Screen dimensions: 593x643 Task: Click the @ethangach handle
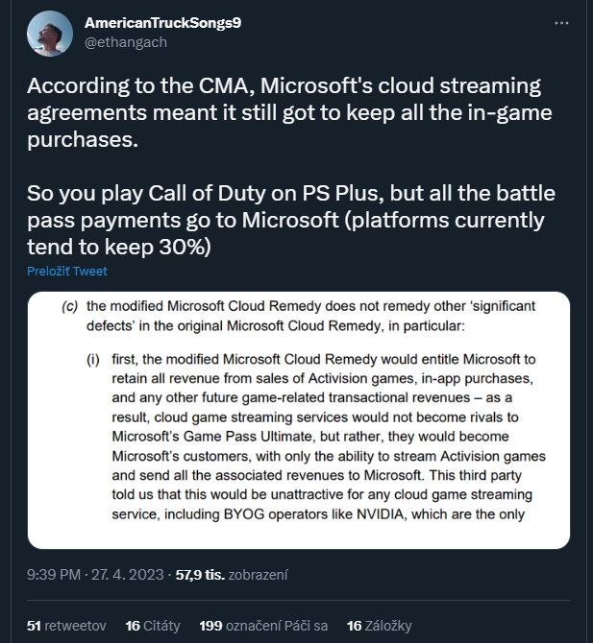(x=125, y=42)
